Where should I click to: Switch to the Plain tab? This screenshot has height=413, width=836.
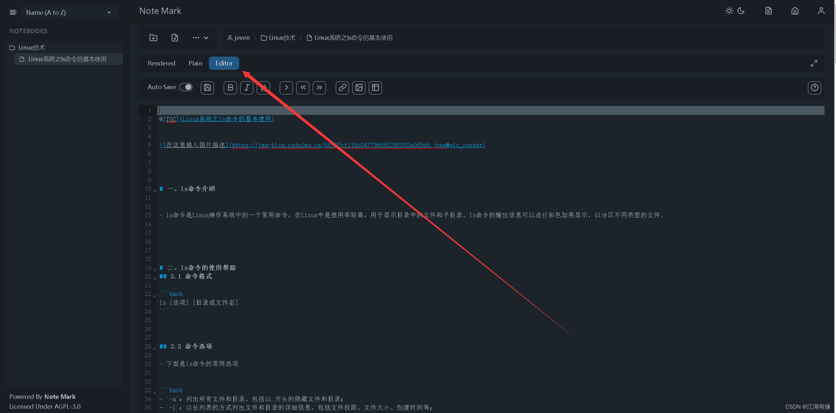coord(195,63)
